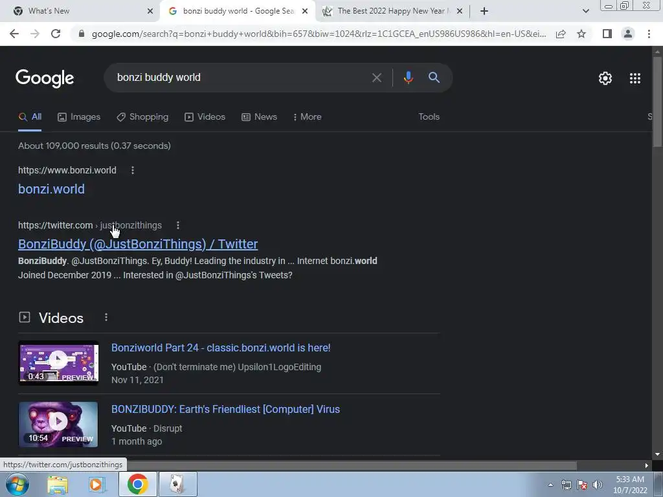The width and height of the screenshot is (663, 497).
Task: Open the network tray icon
Action: click(x=566, y=485)
